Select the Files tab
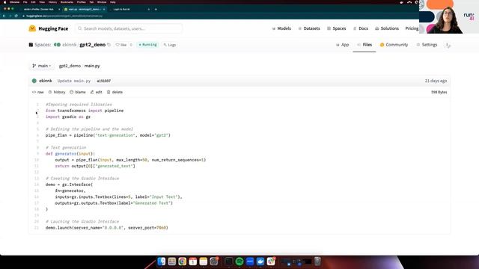The image size is (479, 269). pyautogui.click(x=364, y=45)
